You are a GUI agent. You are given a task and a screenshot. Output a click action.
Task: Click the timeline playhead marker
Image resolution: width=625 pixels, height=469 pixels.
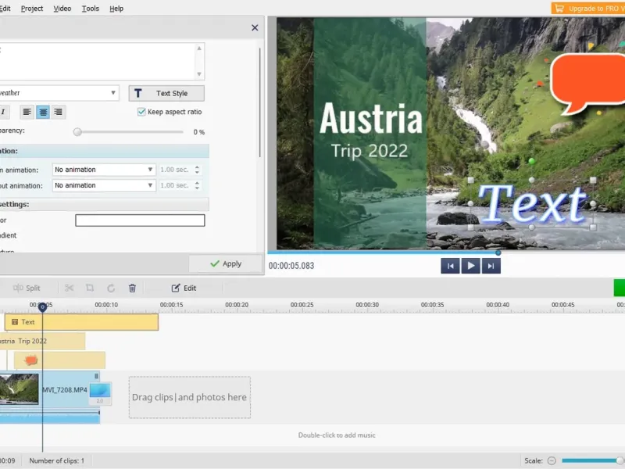pos(43,307)
